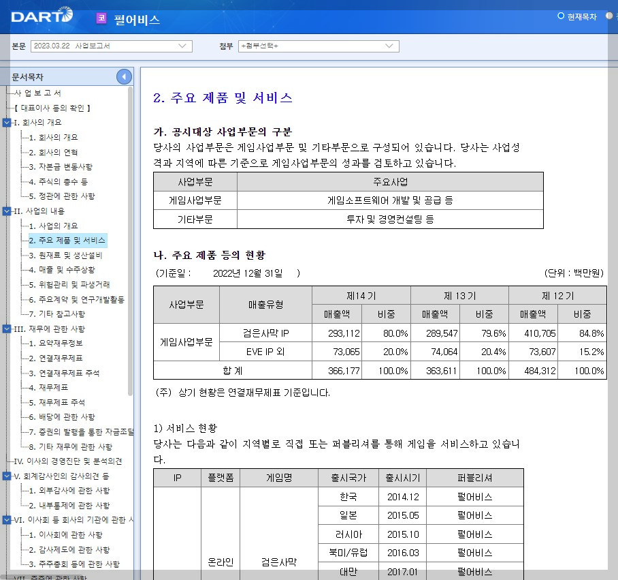Viewport: 618px width, 580px height.
Task: Select 2. 주요 제품 및 서비스 tree item
Action: [67, 241]
